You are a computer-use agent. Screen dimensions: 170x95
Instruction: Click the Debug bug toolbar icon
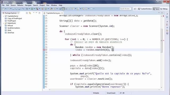click(27, 9)
